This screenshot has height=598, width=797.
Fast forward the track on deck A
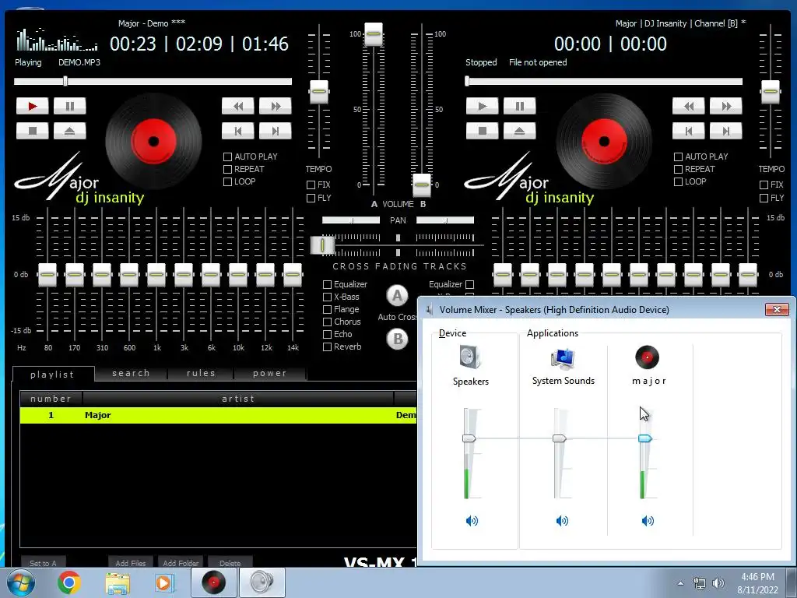[276, 106]
